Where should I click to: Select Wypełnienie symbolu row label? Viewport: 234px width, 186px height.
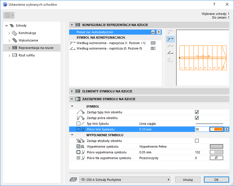tap(103, 147)
